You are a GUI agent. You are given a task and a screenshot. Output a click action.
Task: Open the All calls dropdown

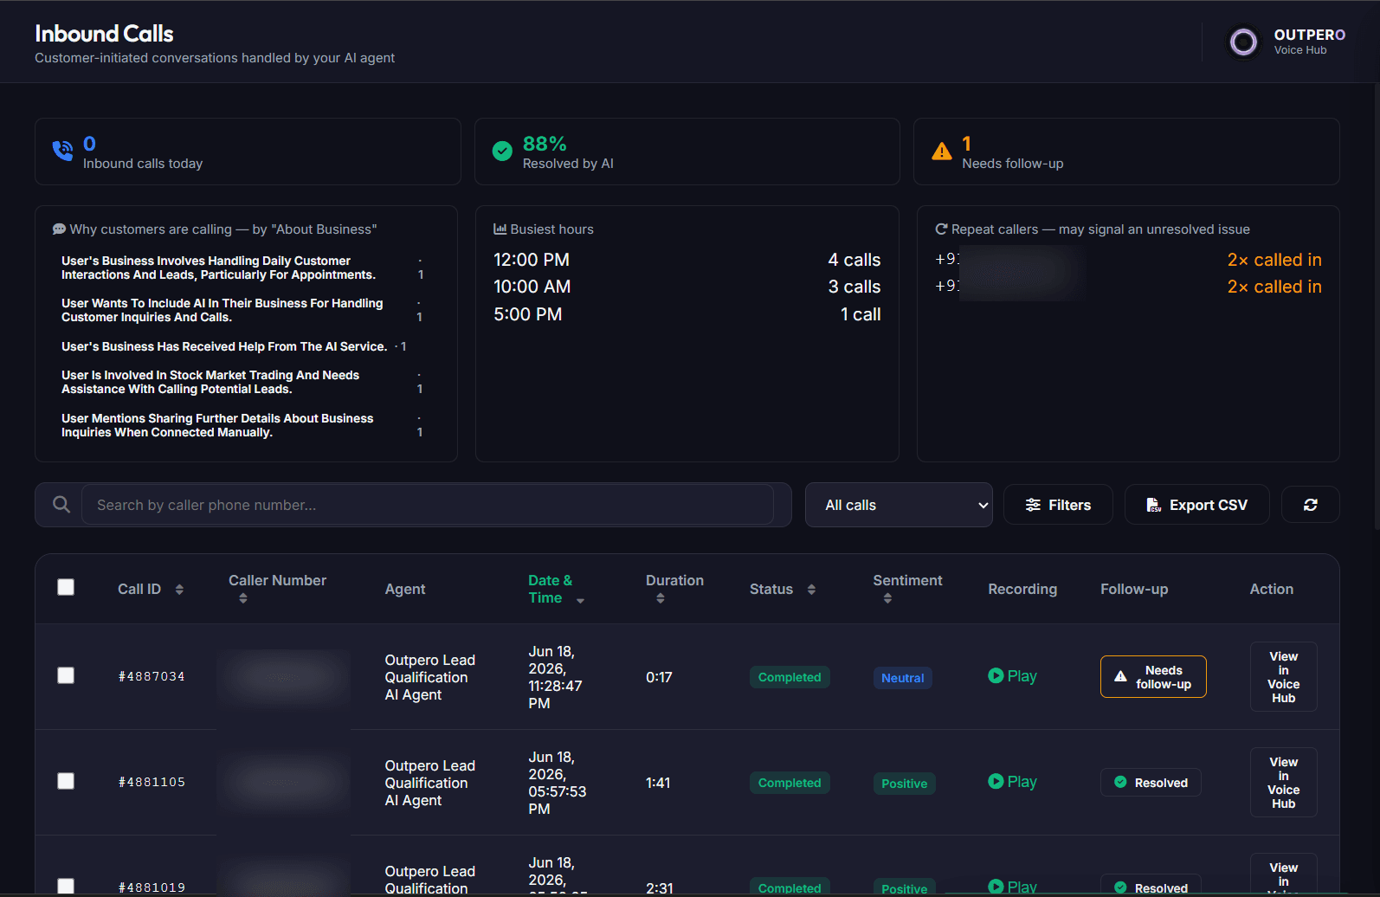tap(899, 505)
